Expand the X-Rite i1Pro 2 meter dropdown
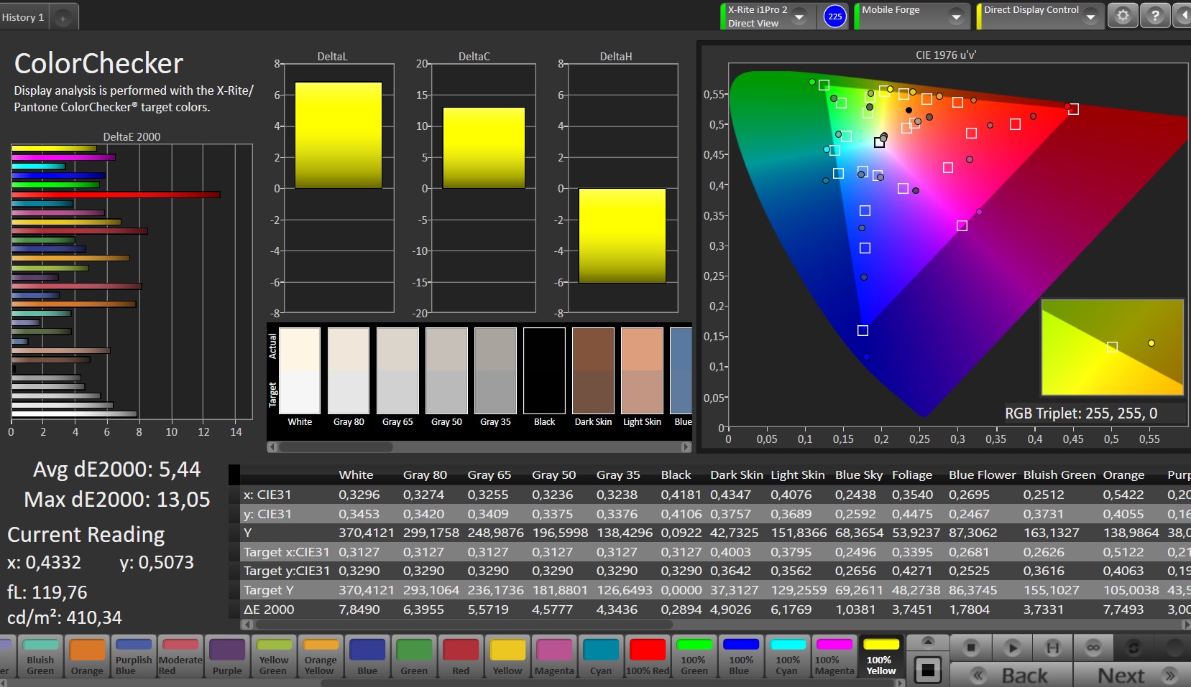The image size is (1191, 687). 799,17
